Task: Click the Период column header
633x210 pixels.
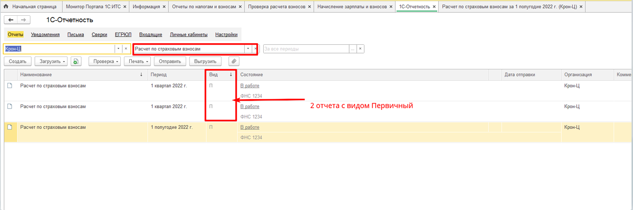Action: (x=177, y=75)
